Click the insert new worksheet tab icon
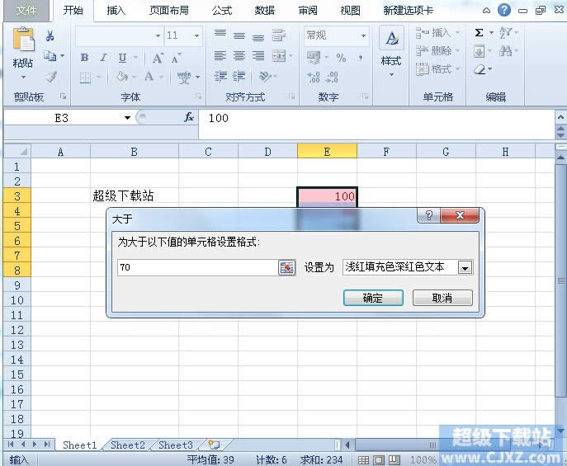567x466 pixels. 214,445
